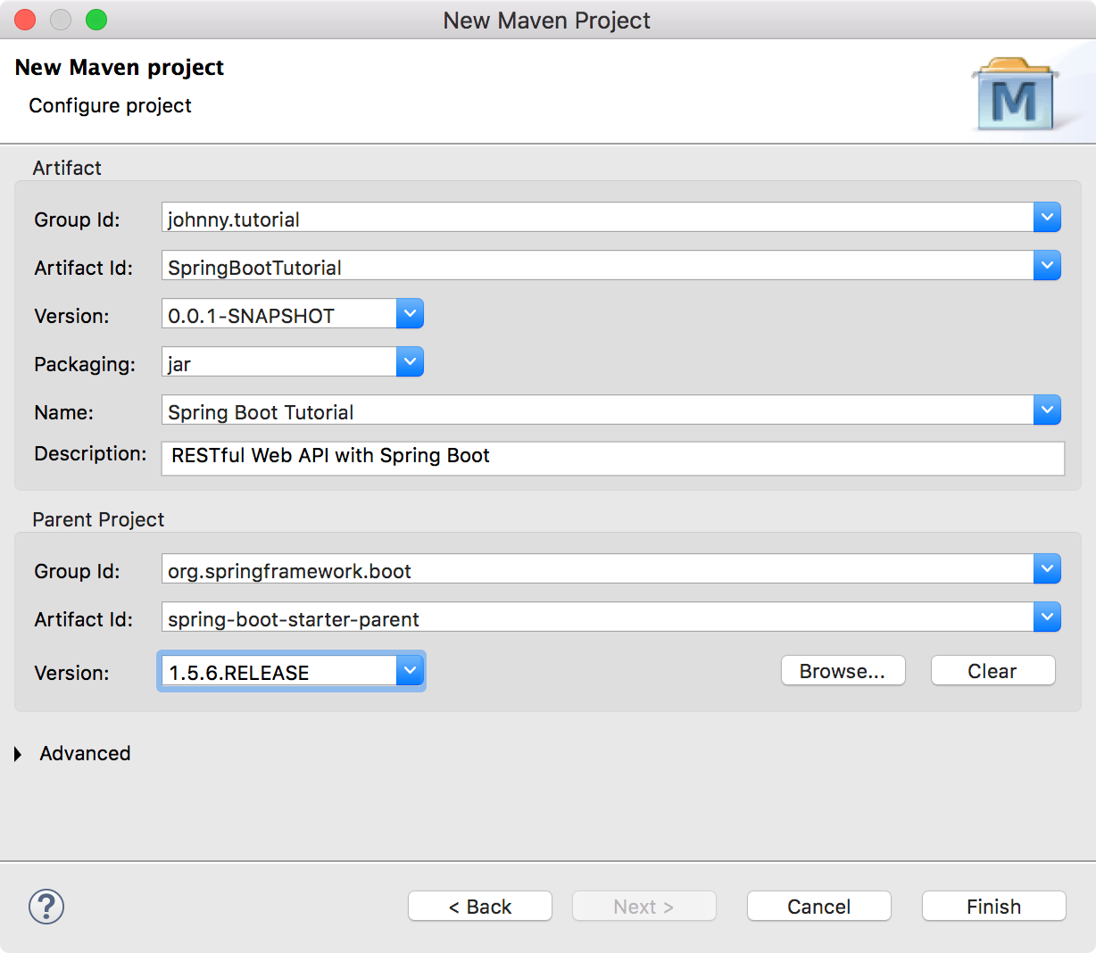
Task: Click the Maven M folder wizard icon
Action: point(1016,95)
